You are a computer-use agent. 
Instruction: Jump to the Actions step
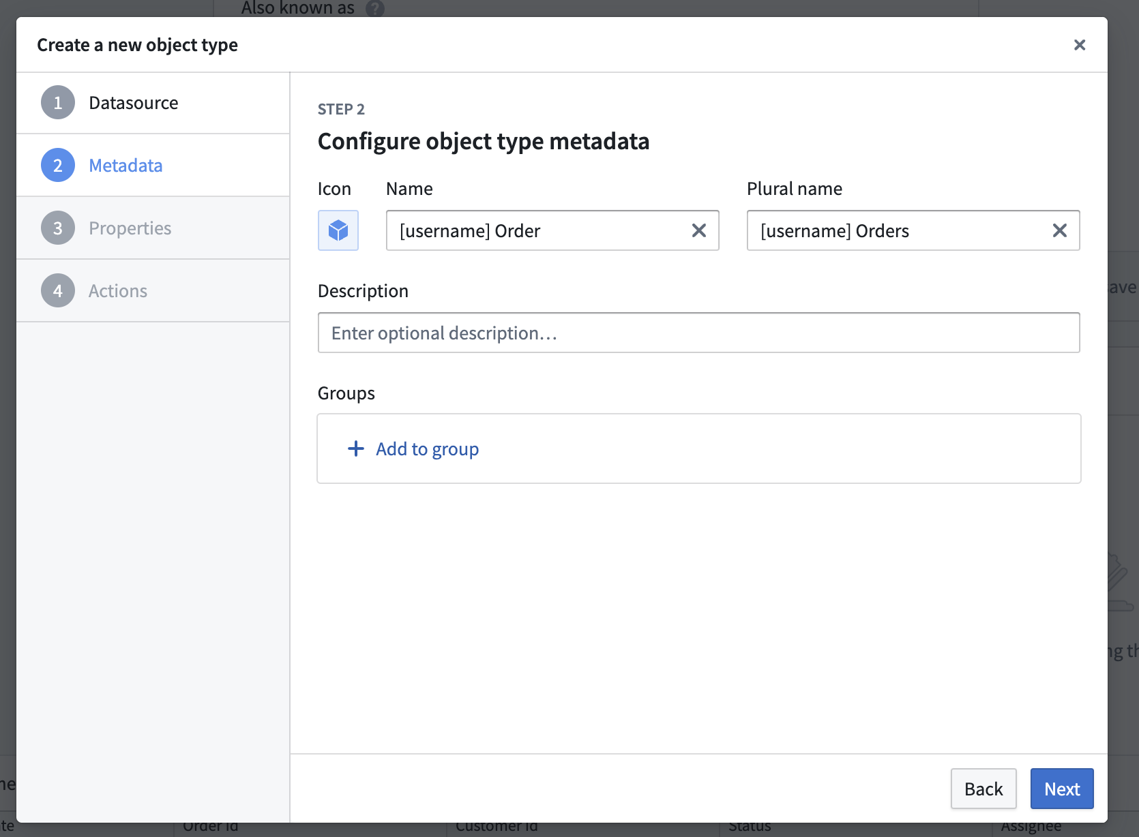tap(118, 291)
